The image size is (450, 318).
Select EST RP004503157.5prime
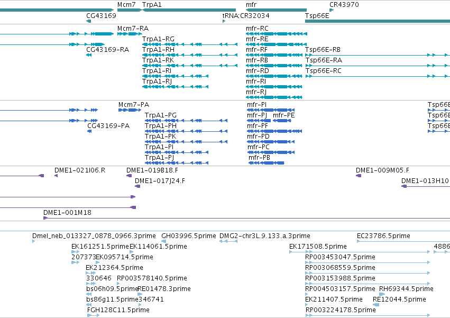[307, 294]
